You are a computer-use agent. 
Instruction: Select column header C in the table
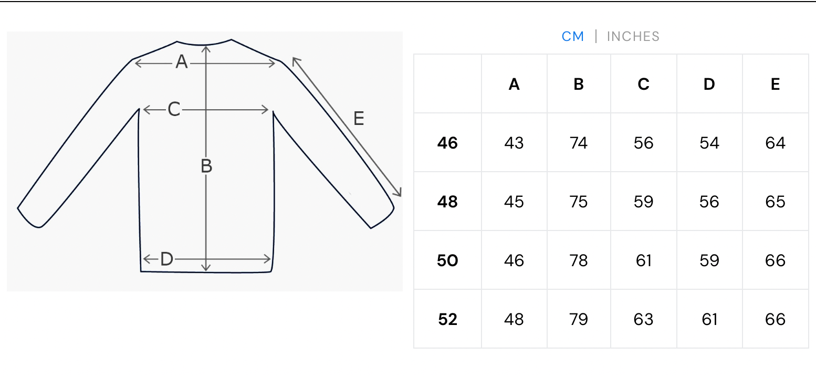tap(644, 84)
